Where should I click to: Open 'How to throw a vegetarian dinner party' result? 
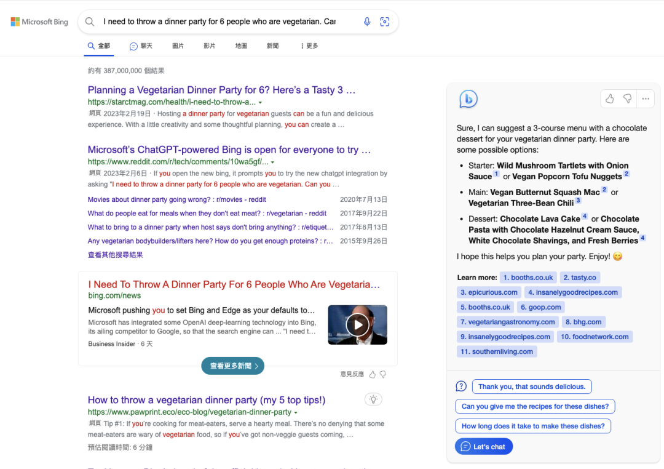206,400
